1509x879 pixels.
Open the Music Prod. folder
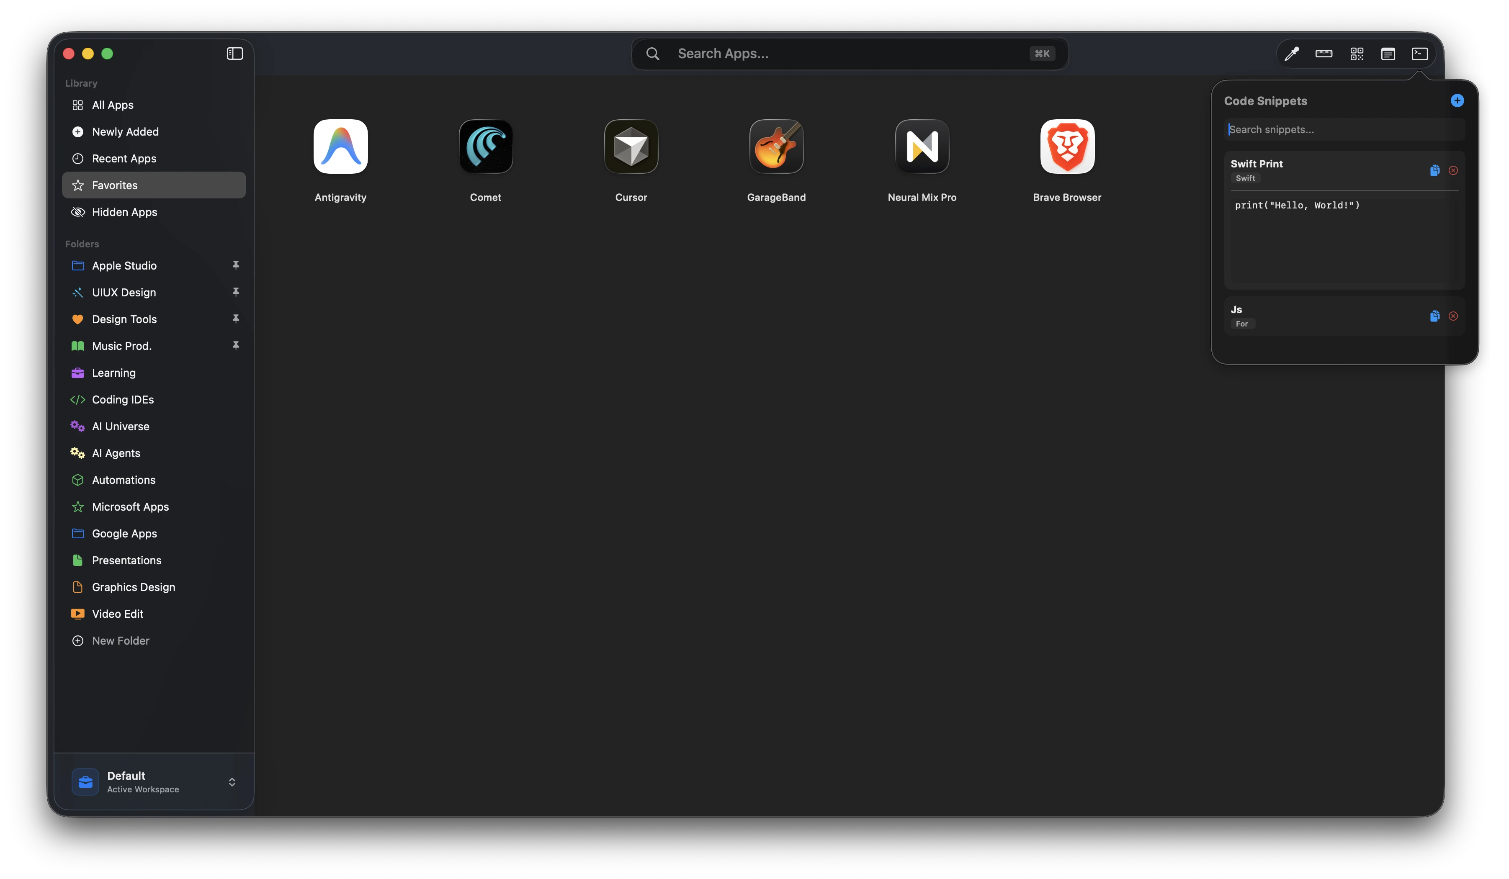(154, 346)
